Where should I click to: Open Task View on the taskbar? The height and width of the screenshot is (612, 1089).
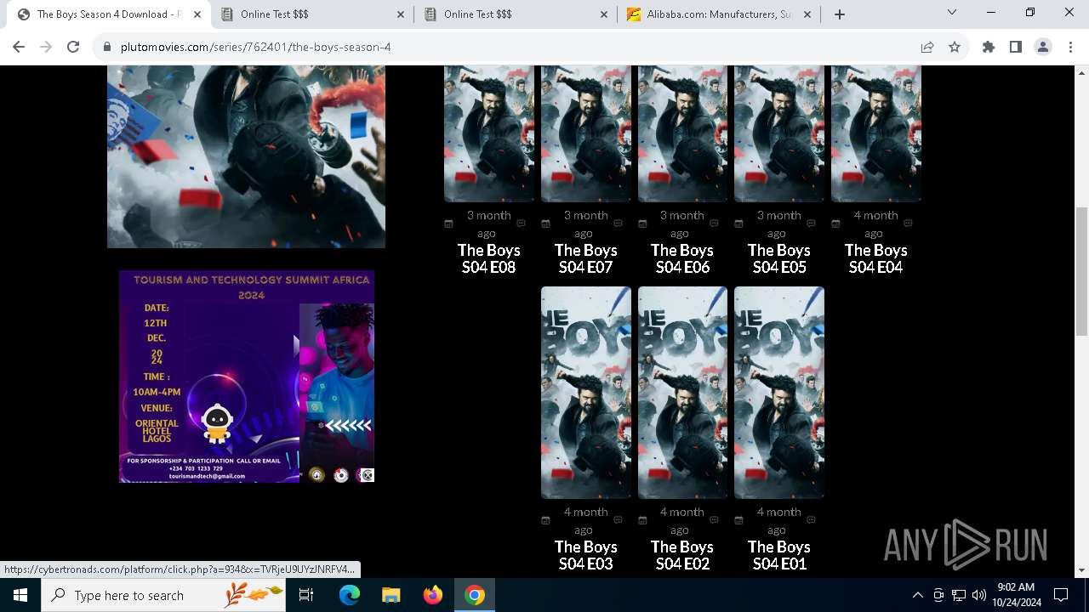coord(306,595)
